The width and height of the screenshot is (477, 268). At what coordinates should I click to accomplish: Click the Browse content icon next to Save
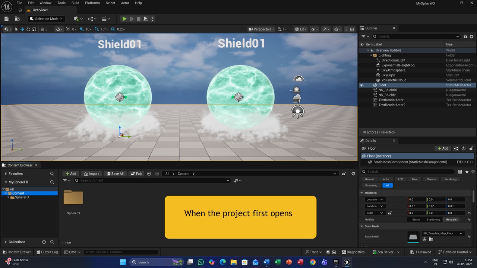point(17,19)
